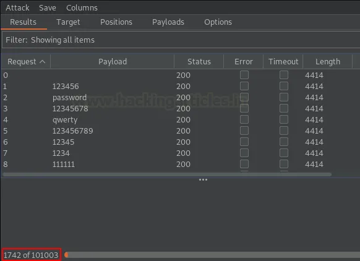
Task: Sort by the Payload column header
Action: (x=113, y=61)
